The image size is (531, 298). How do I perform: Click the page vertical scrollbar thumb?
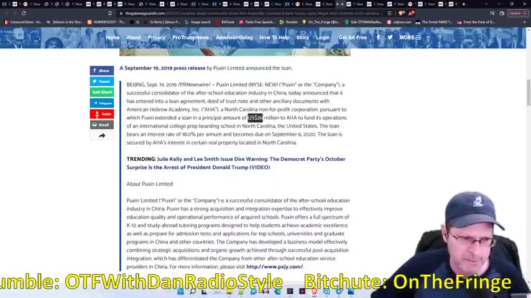point(529,93)
